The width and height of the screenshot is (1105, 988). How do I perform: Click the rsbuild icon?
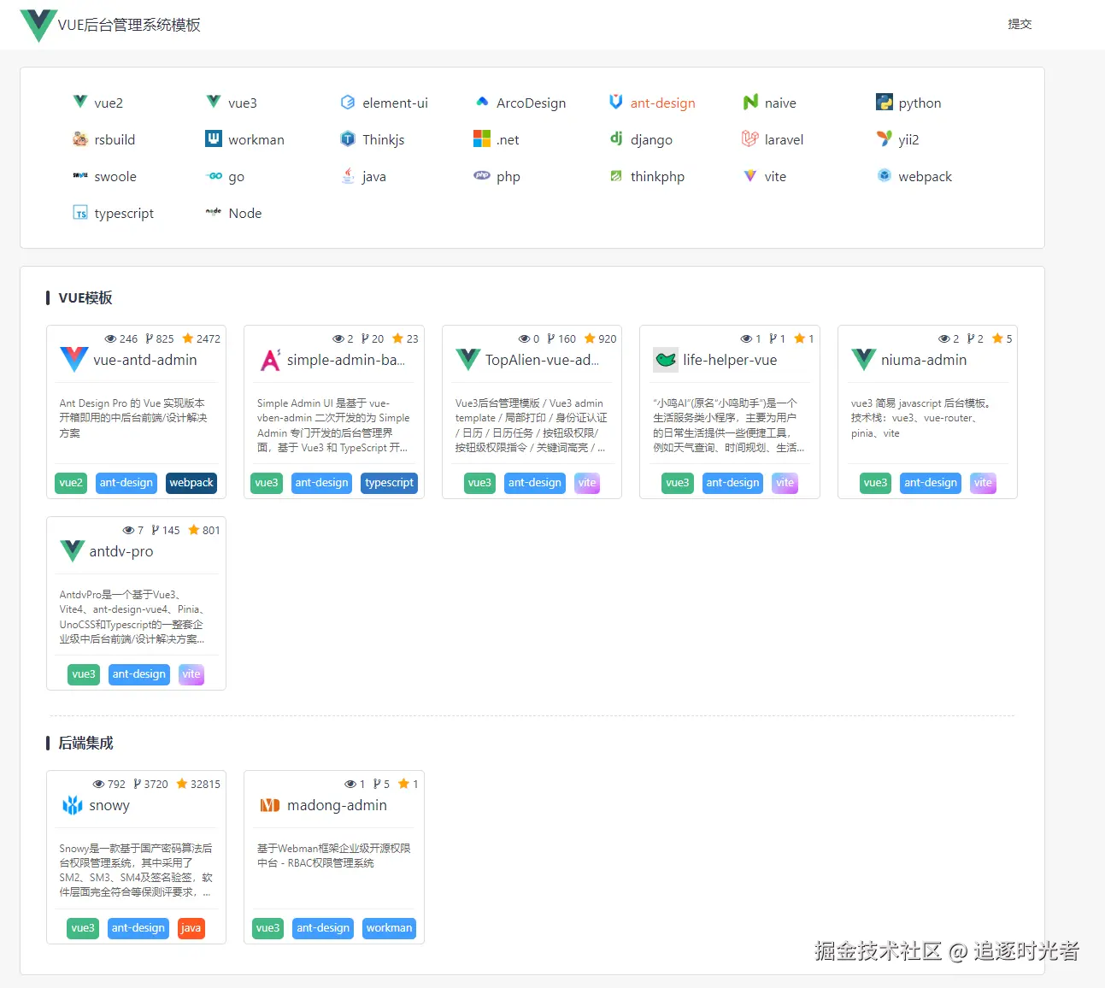(80, 138)
